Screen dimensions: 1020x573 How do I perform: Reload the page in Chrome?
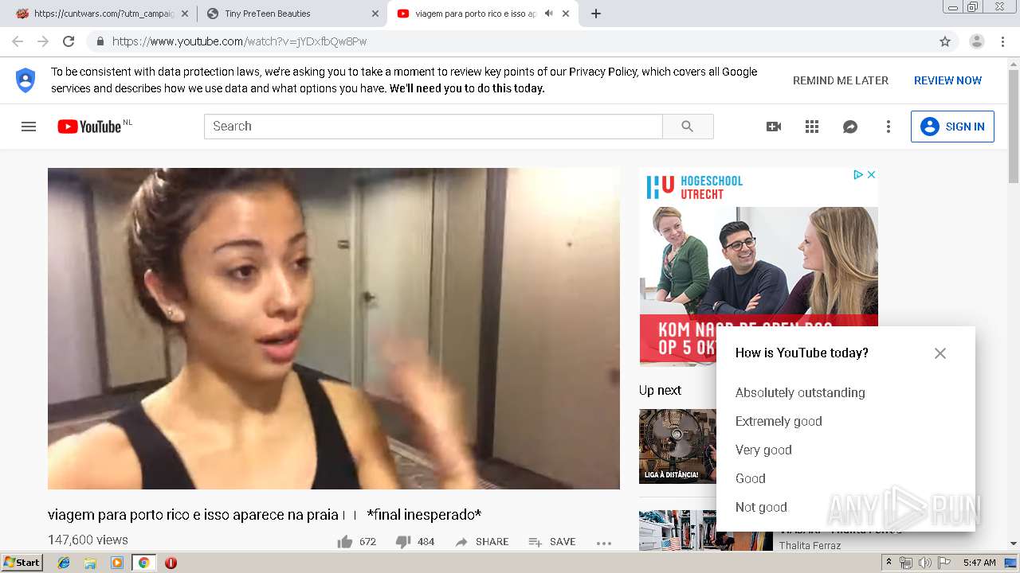[x=69, y=41]
